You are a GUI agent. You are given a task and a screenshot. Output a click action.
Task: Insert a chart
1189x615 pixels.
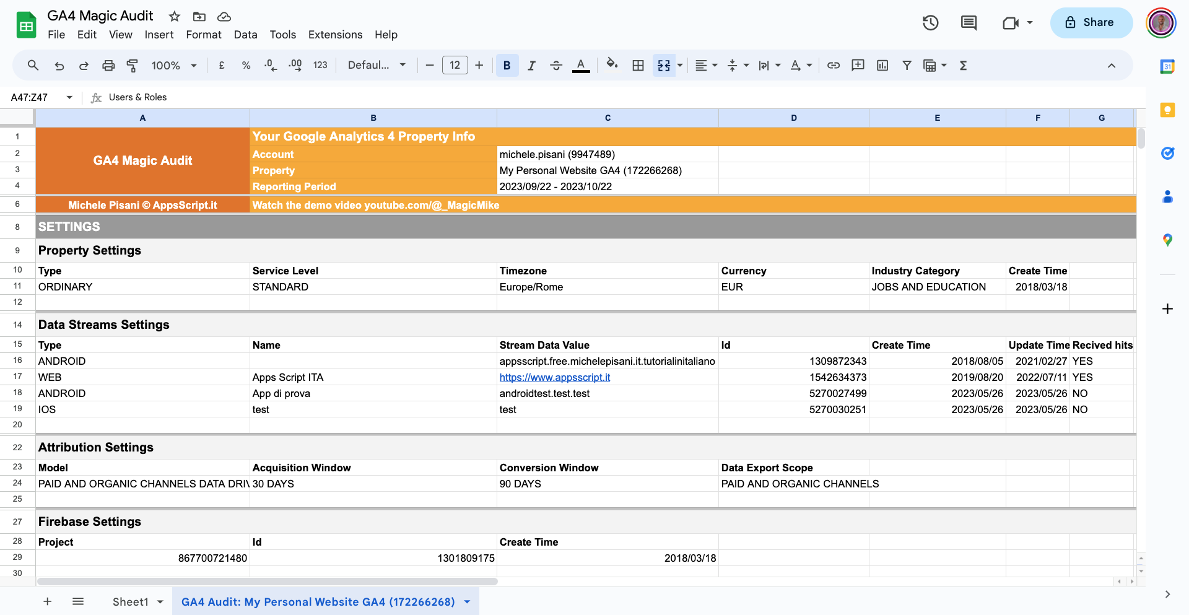[882, 65]
